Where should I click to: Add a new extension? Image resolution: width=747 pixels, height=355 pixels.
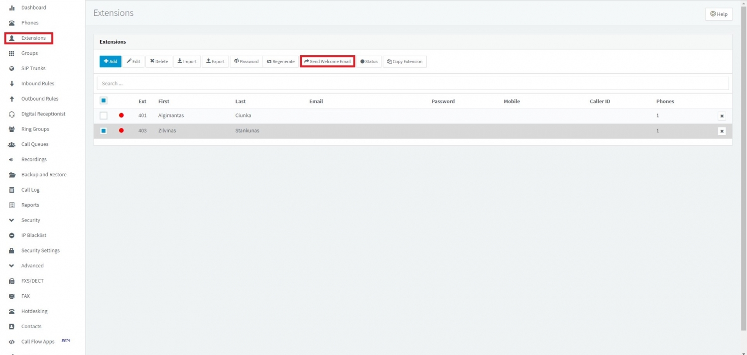tap(111, 62)
